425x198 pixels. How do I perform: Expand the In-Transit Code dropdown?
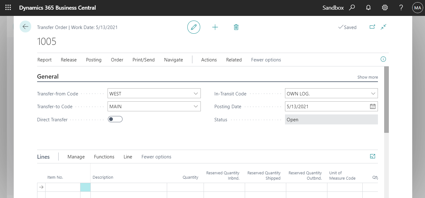373,93
